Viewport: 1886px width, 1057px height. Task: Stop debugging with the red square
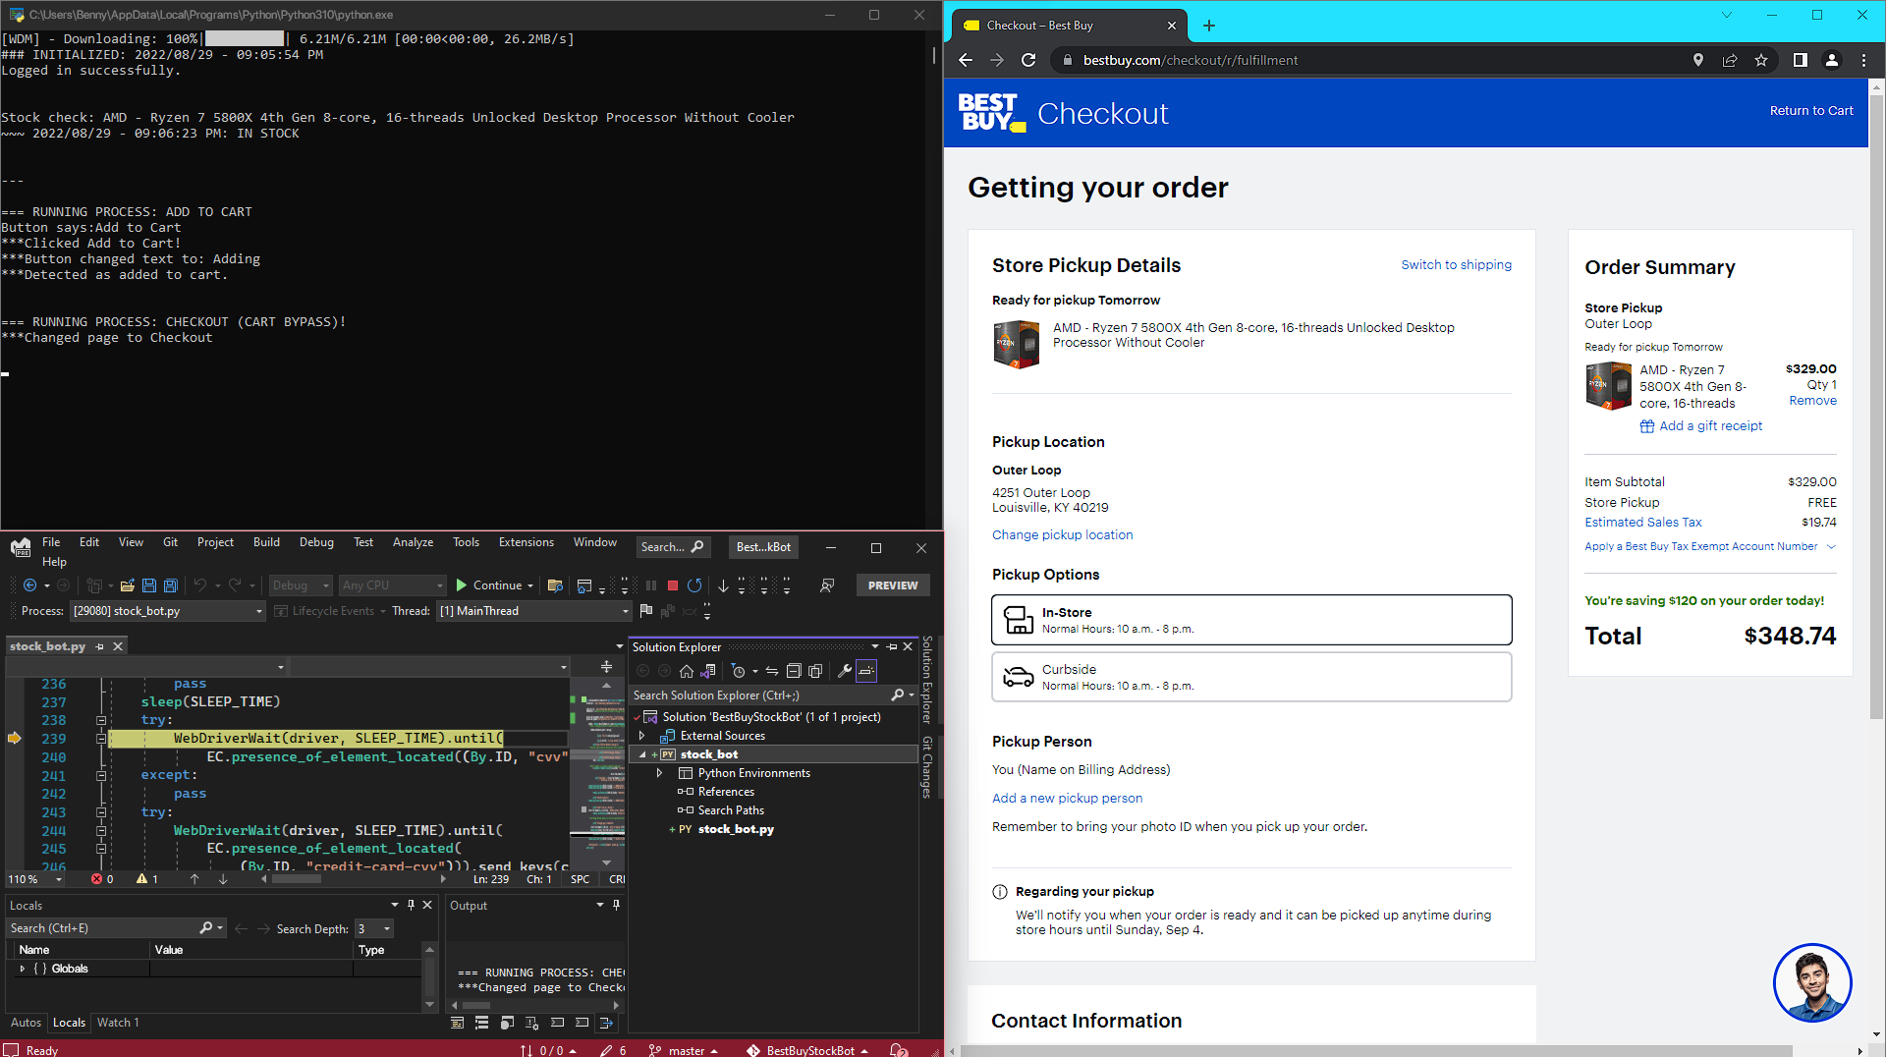673,585
